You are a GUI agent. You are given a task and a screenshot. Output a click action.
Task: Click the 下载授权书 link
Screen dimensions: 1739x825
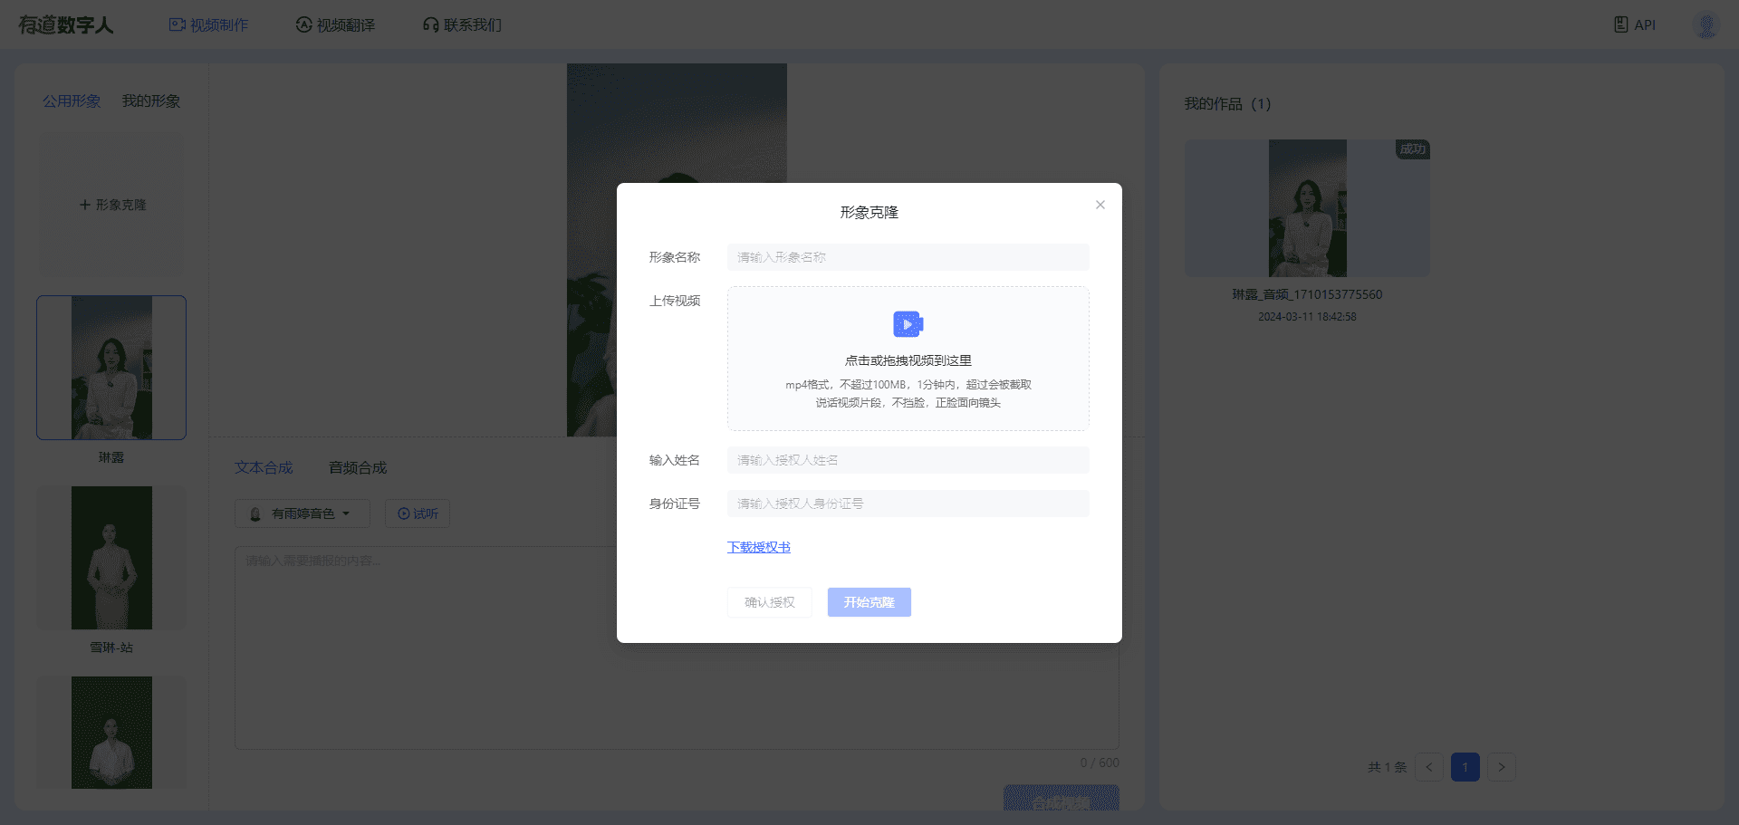(x=758, y=547)
